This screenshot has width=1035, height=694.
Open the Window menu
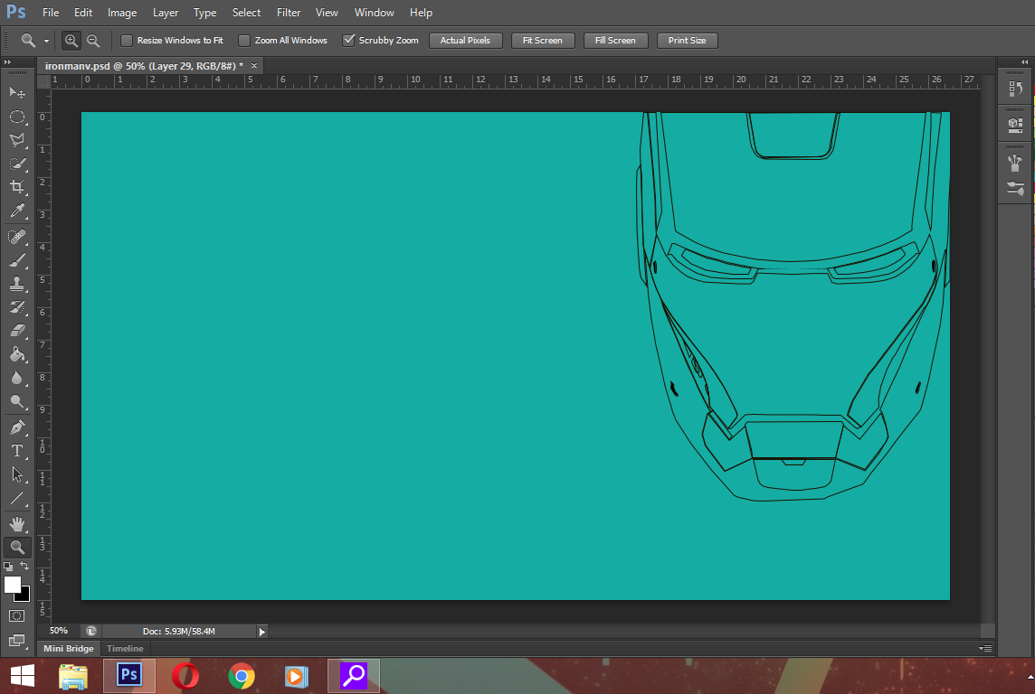(375, 13)
